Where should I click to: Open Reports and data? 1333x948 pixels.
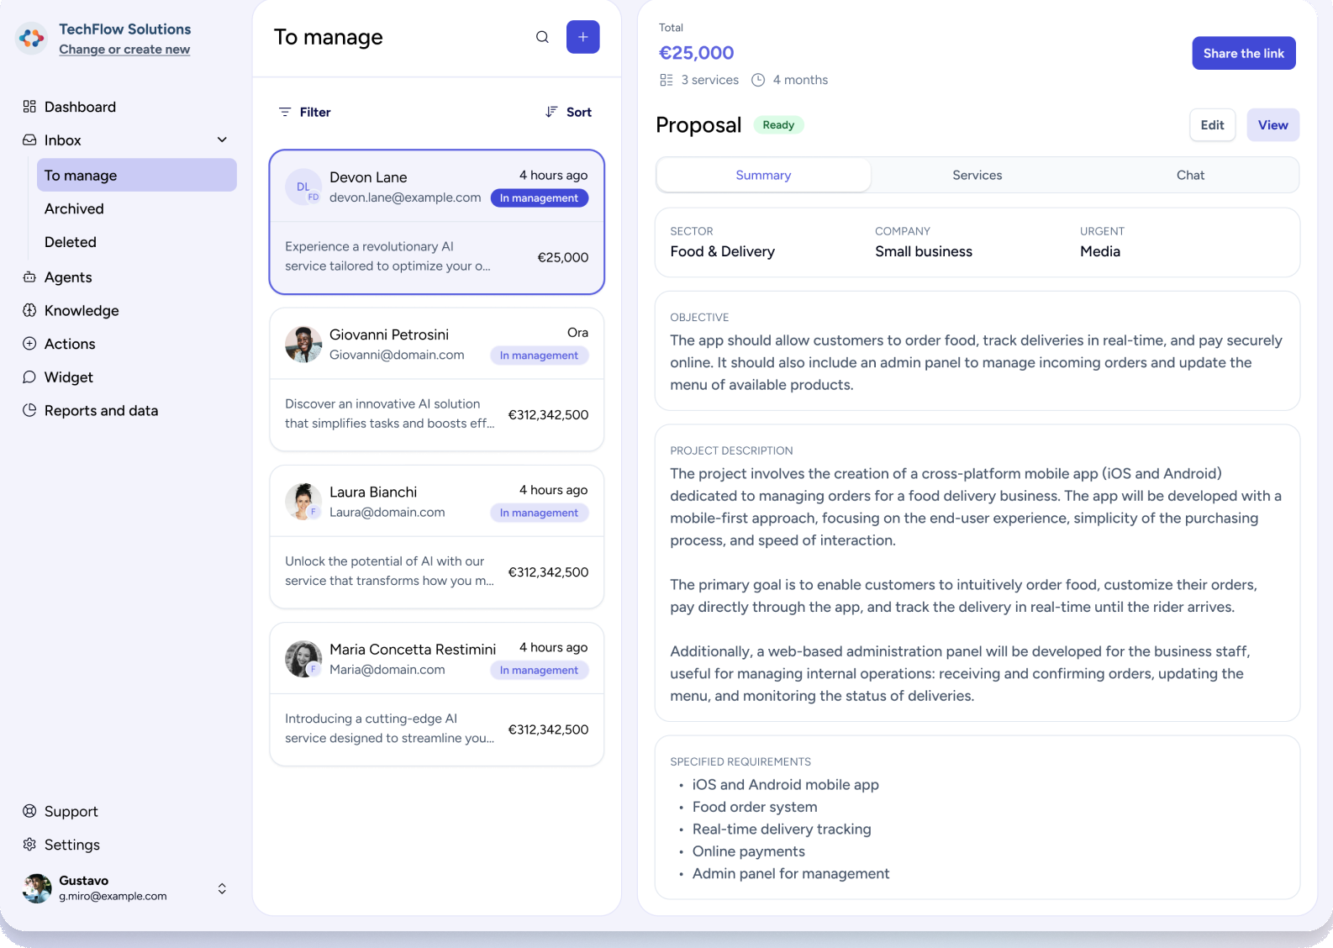[x=101, y=410]
